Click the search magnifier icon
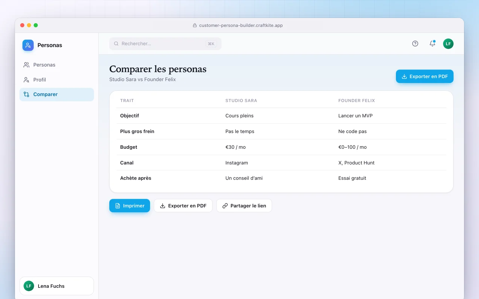Image resolution: width=479 pixels, height=299 pixels. (116, 44)
